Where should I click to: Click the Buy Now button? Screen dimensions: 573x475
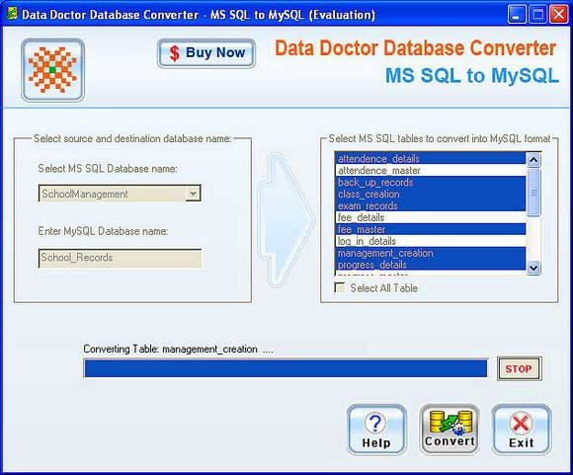point(206,53)
